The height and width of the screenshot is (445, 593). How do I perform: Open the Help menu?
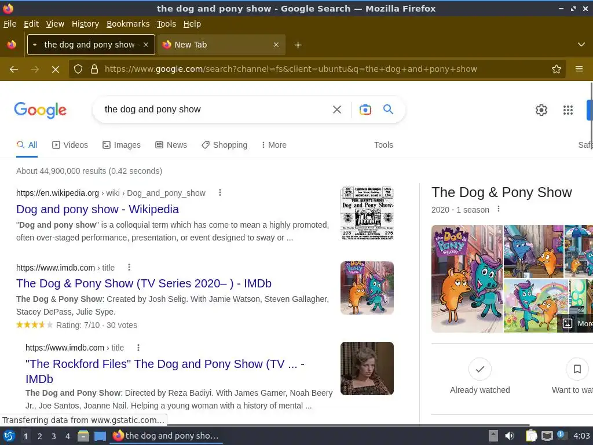(192, 24)
